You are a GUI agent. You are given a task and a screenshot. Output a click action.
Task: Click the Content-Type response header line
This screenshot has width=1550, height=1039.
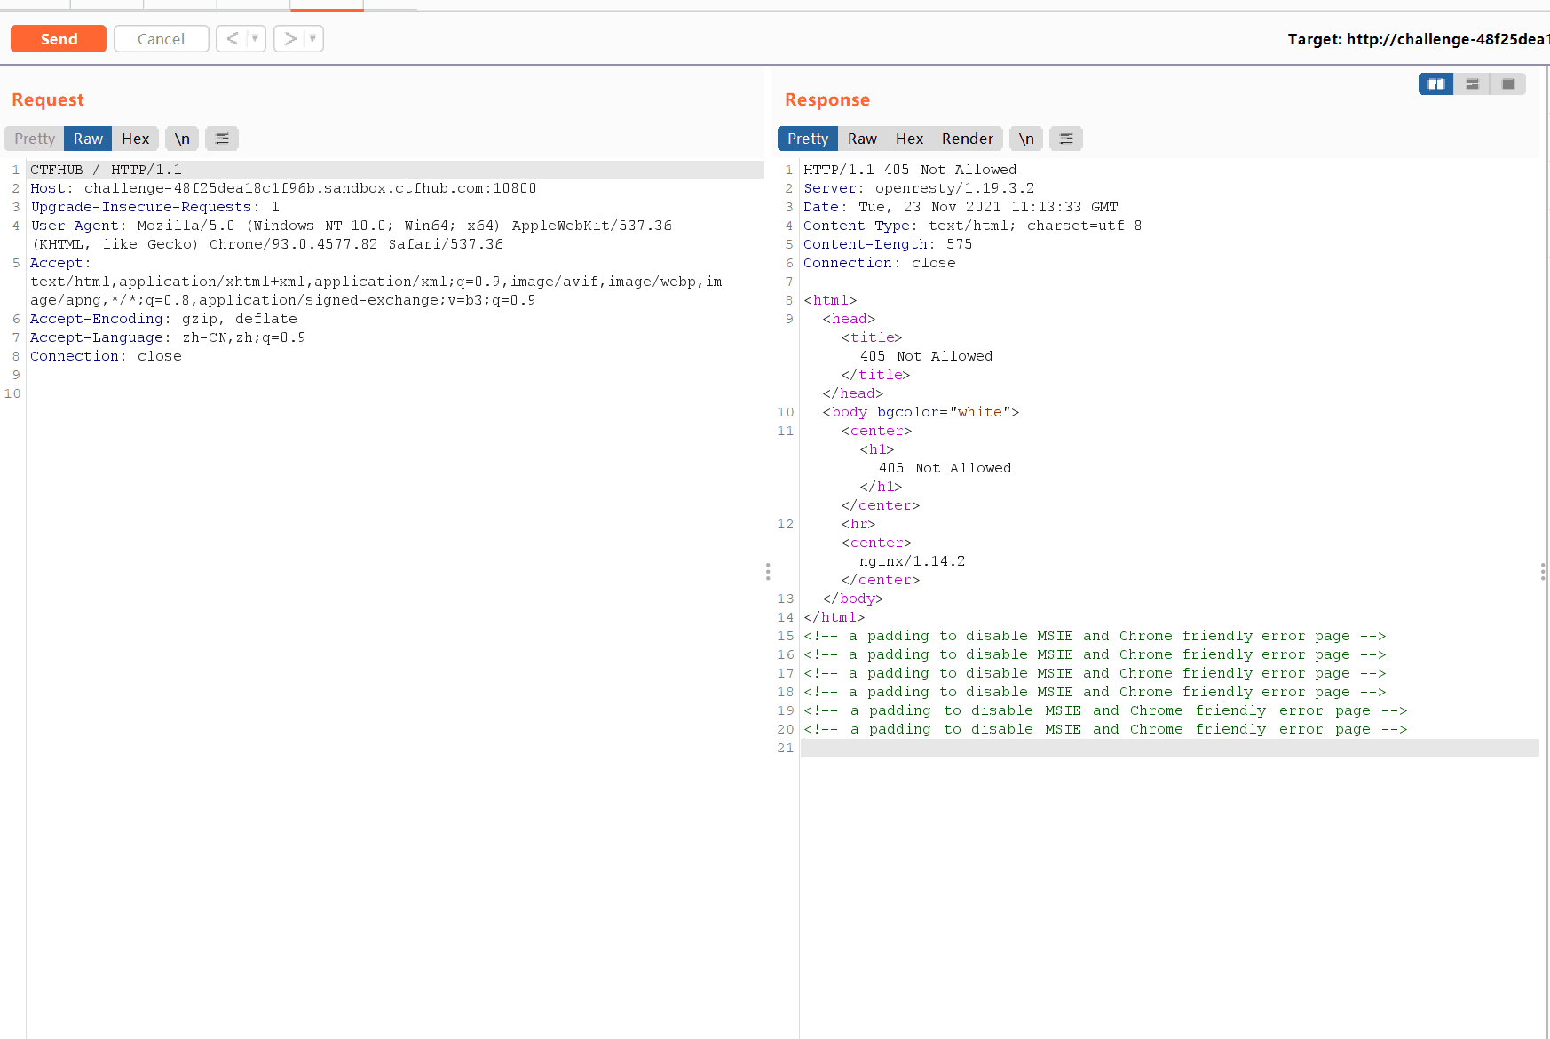click(972, 226)
